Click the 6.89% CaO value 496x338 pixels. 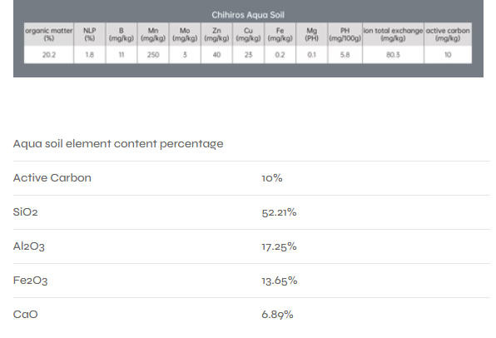pyautogui.click(x=277, y=315)
